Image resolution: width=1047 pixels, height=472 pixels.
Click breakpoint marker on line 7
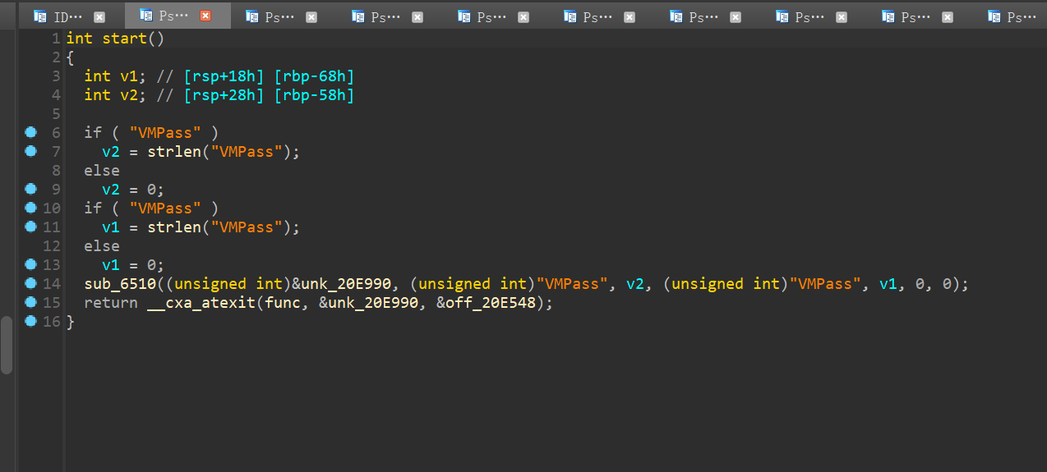click(x=31, y=151)
